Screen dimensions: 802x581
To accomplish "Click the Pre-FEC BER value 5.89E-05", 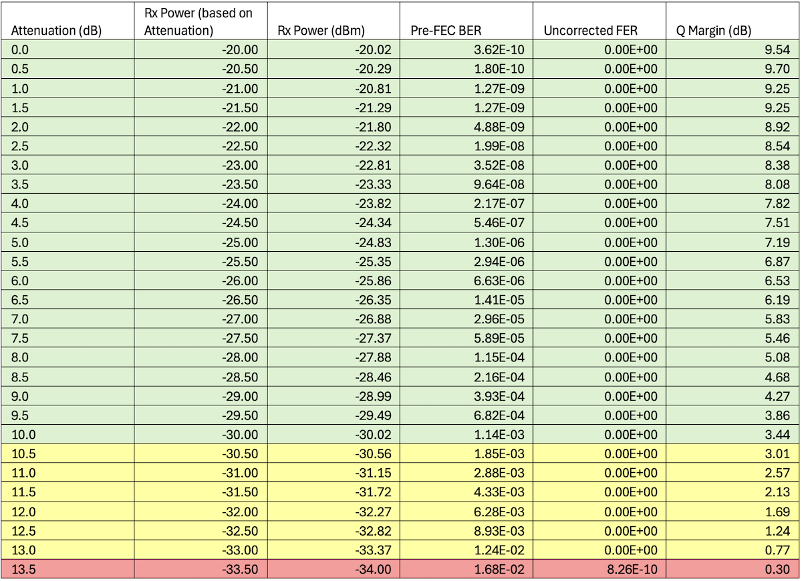I will point(466,339).
